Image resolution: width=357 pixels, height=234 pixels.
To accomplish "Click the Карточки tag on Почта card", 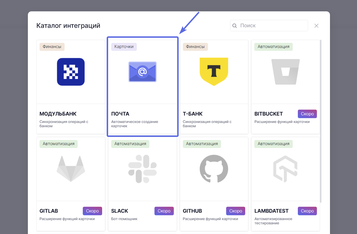I will coord(124,47).
